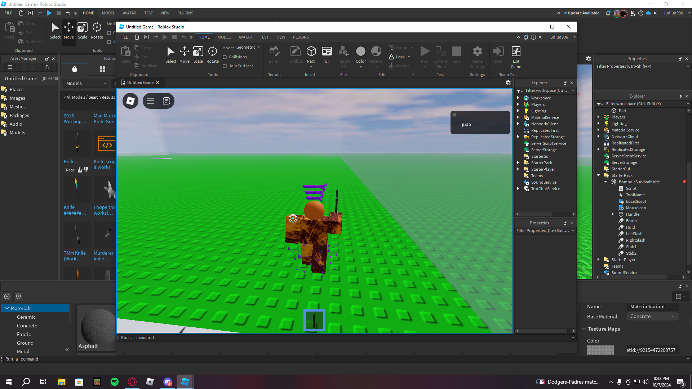Click the Update Available link
Screen dimensions: 692x389
[x=583, y=13]
